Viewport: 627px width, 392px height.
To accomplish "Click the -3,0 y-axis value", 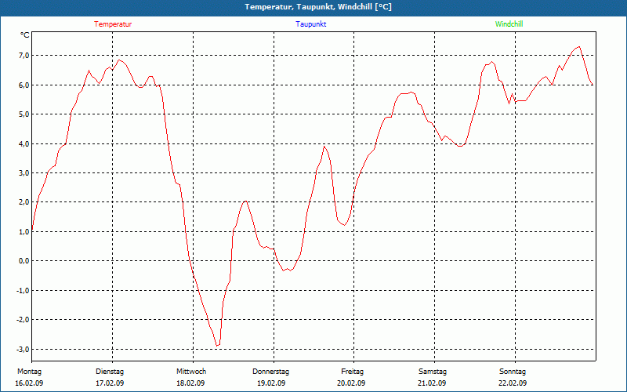I will 24,349.
